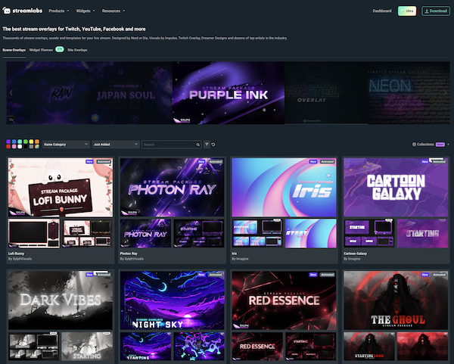Go to Dashboard
The height and width of the screenshot is (364, 454).
pyautogui.click(x=382, y=11)
